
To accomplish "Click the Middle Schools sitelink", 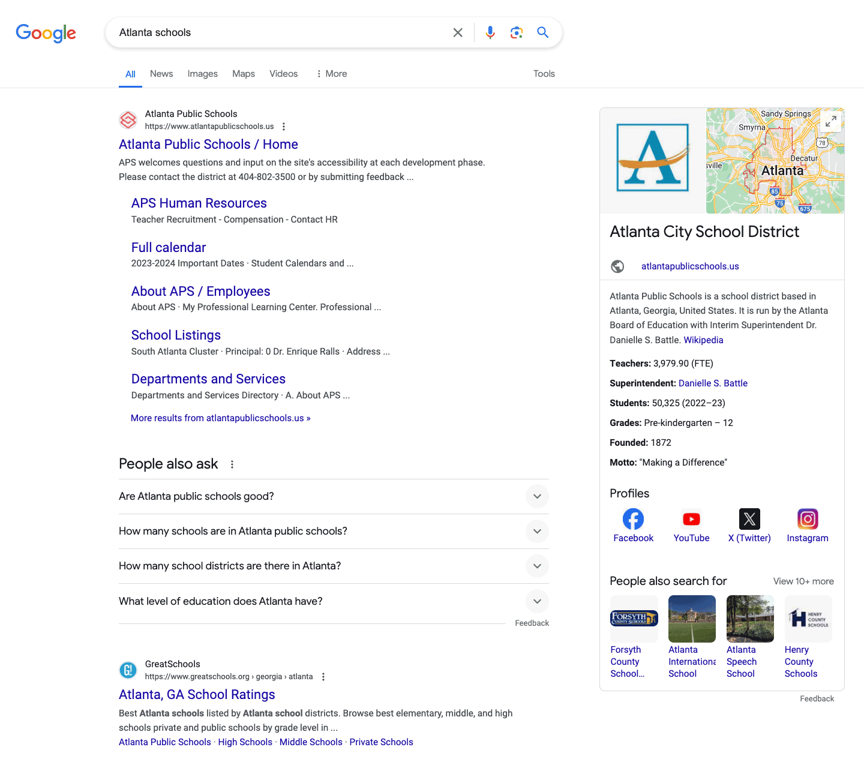I will pos(311,742).
